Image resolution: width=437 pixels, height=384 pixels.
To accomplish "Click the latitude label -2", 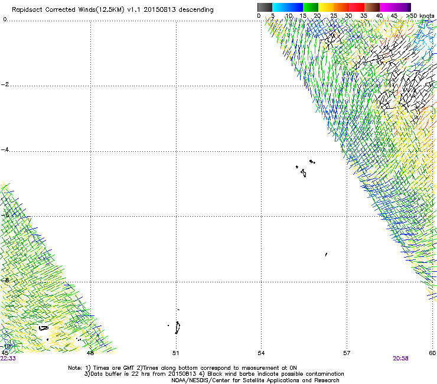I will 5,84.
